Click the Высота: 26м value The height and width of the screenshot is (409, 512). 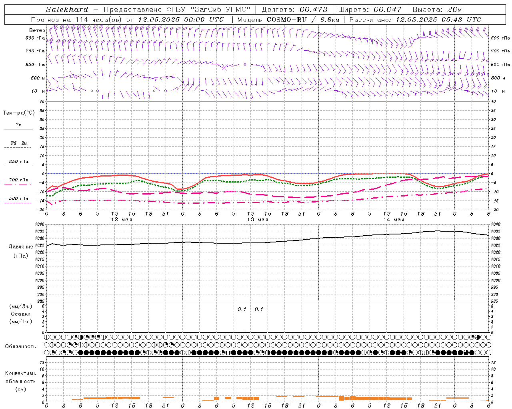[437, 10]
